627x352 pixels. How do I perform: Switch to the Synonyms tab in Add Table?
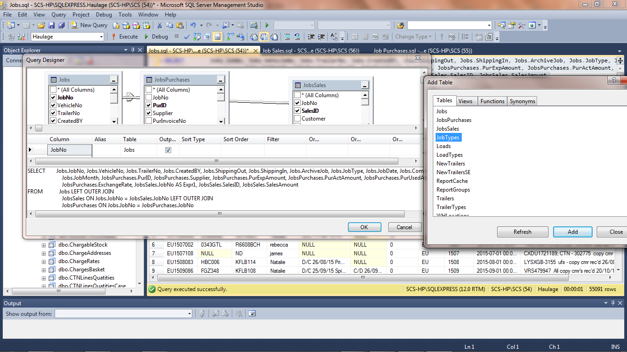(x=522, y=101)
